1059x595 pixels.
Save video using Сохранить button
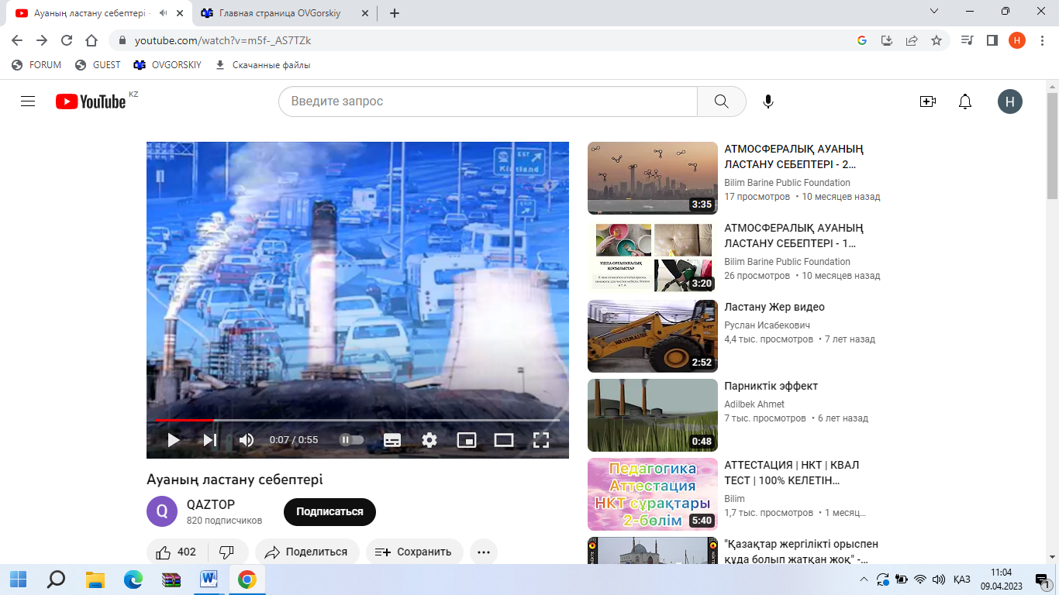414,552
